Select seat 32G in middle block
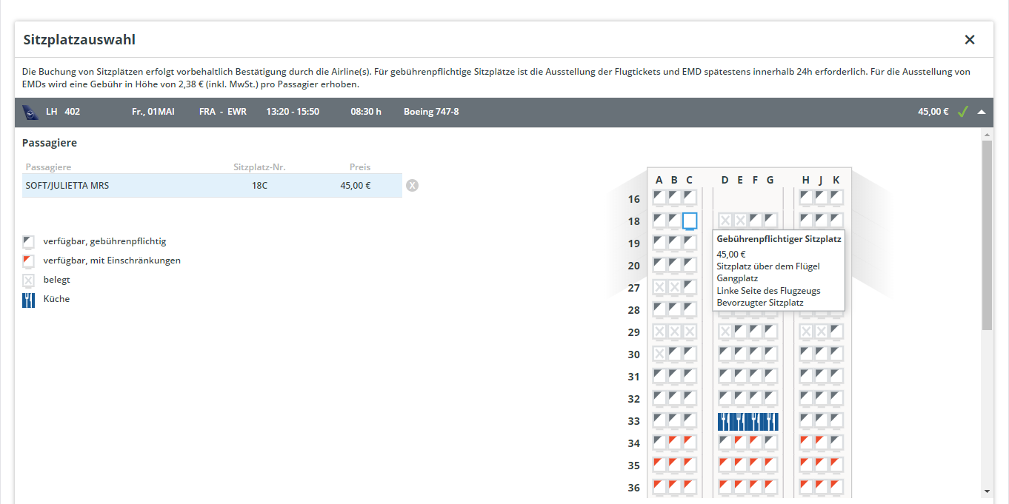Screen dimensions: 1009x504 tap(770, 397)
